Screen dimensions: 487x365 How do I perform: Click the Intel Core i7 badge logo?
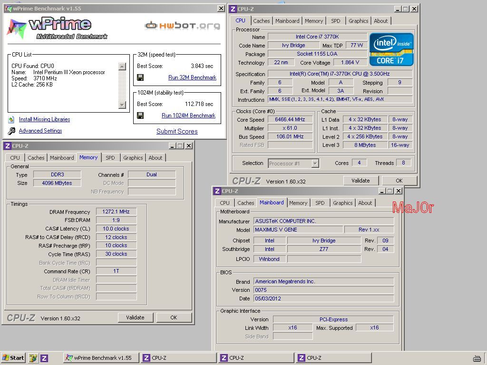pyautogui.click(x=391, y=49)
